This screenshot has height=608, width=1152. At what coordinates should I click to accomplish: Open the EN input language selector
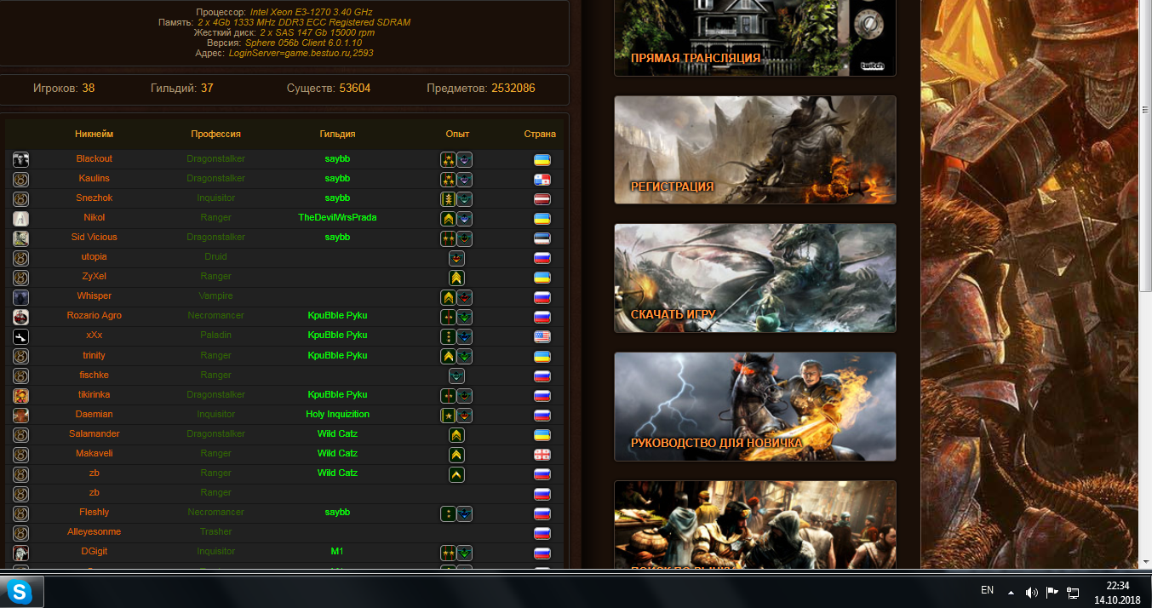[x=987, y=590]
